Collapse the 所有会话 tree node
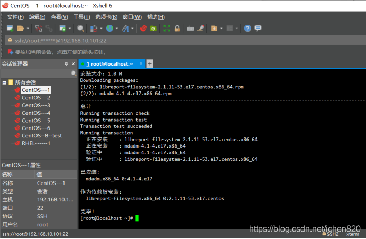 (4, 82)
